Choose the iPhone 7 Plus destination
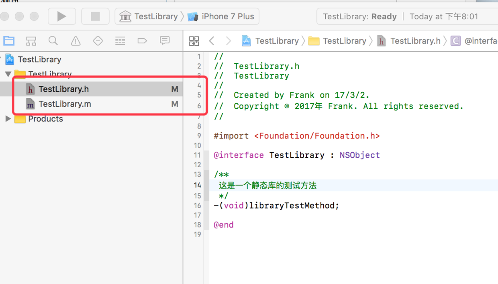498x284 pixels. [x=221, y=16]
